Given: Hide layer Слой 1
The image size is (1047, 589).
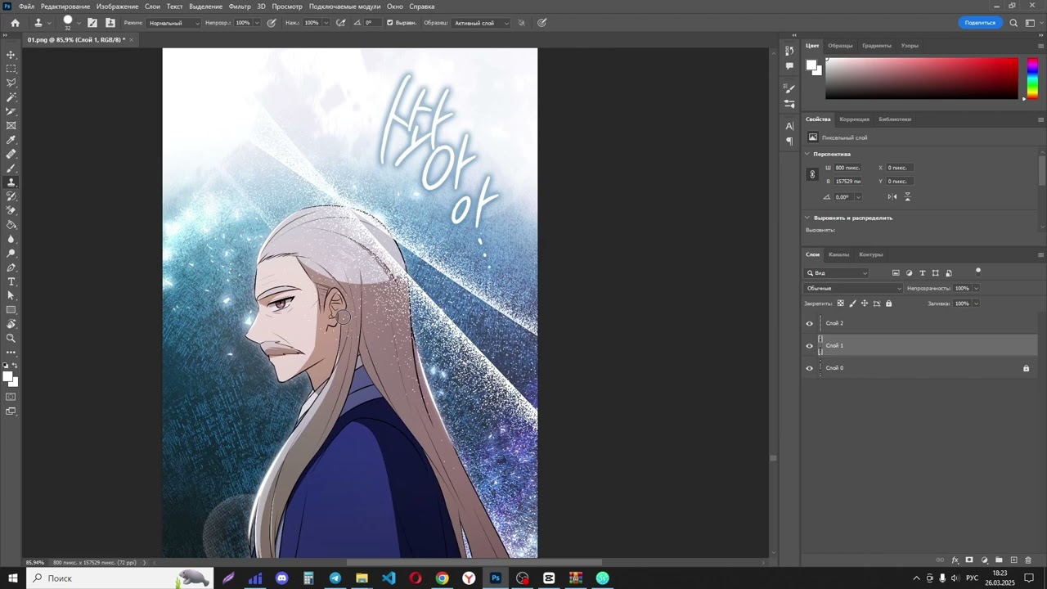Looking at the screenshot, I should click(x=810, y=346).
